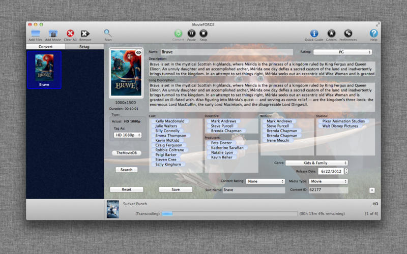Open the Genre dropdown Kids & Family
This screenshot has height=254, width=407.
point(316,163)
